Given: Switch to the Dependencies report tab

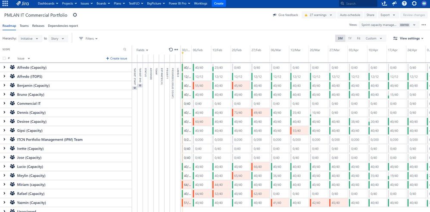Looking at the screenshot, I should (63, 26).
